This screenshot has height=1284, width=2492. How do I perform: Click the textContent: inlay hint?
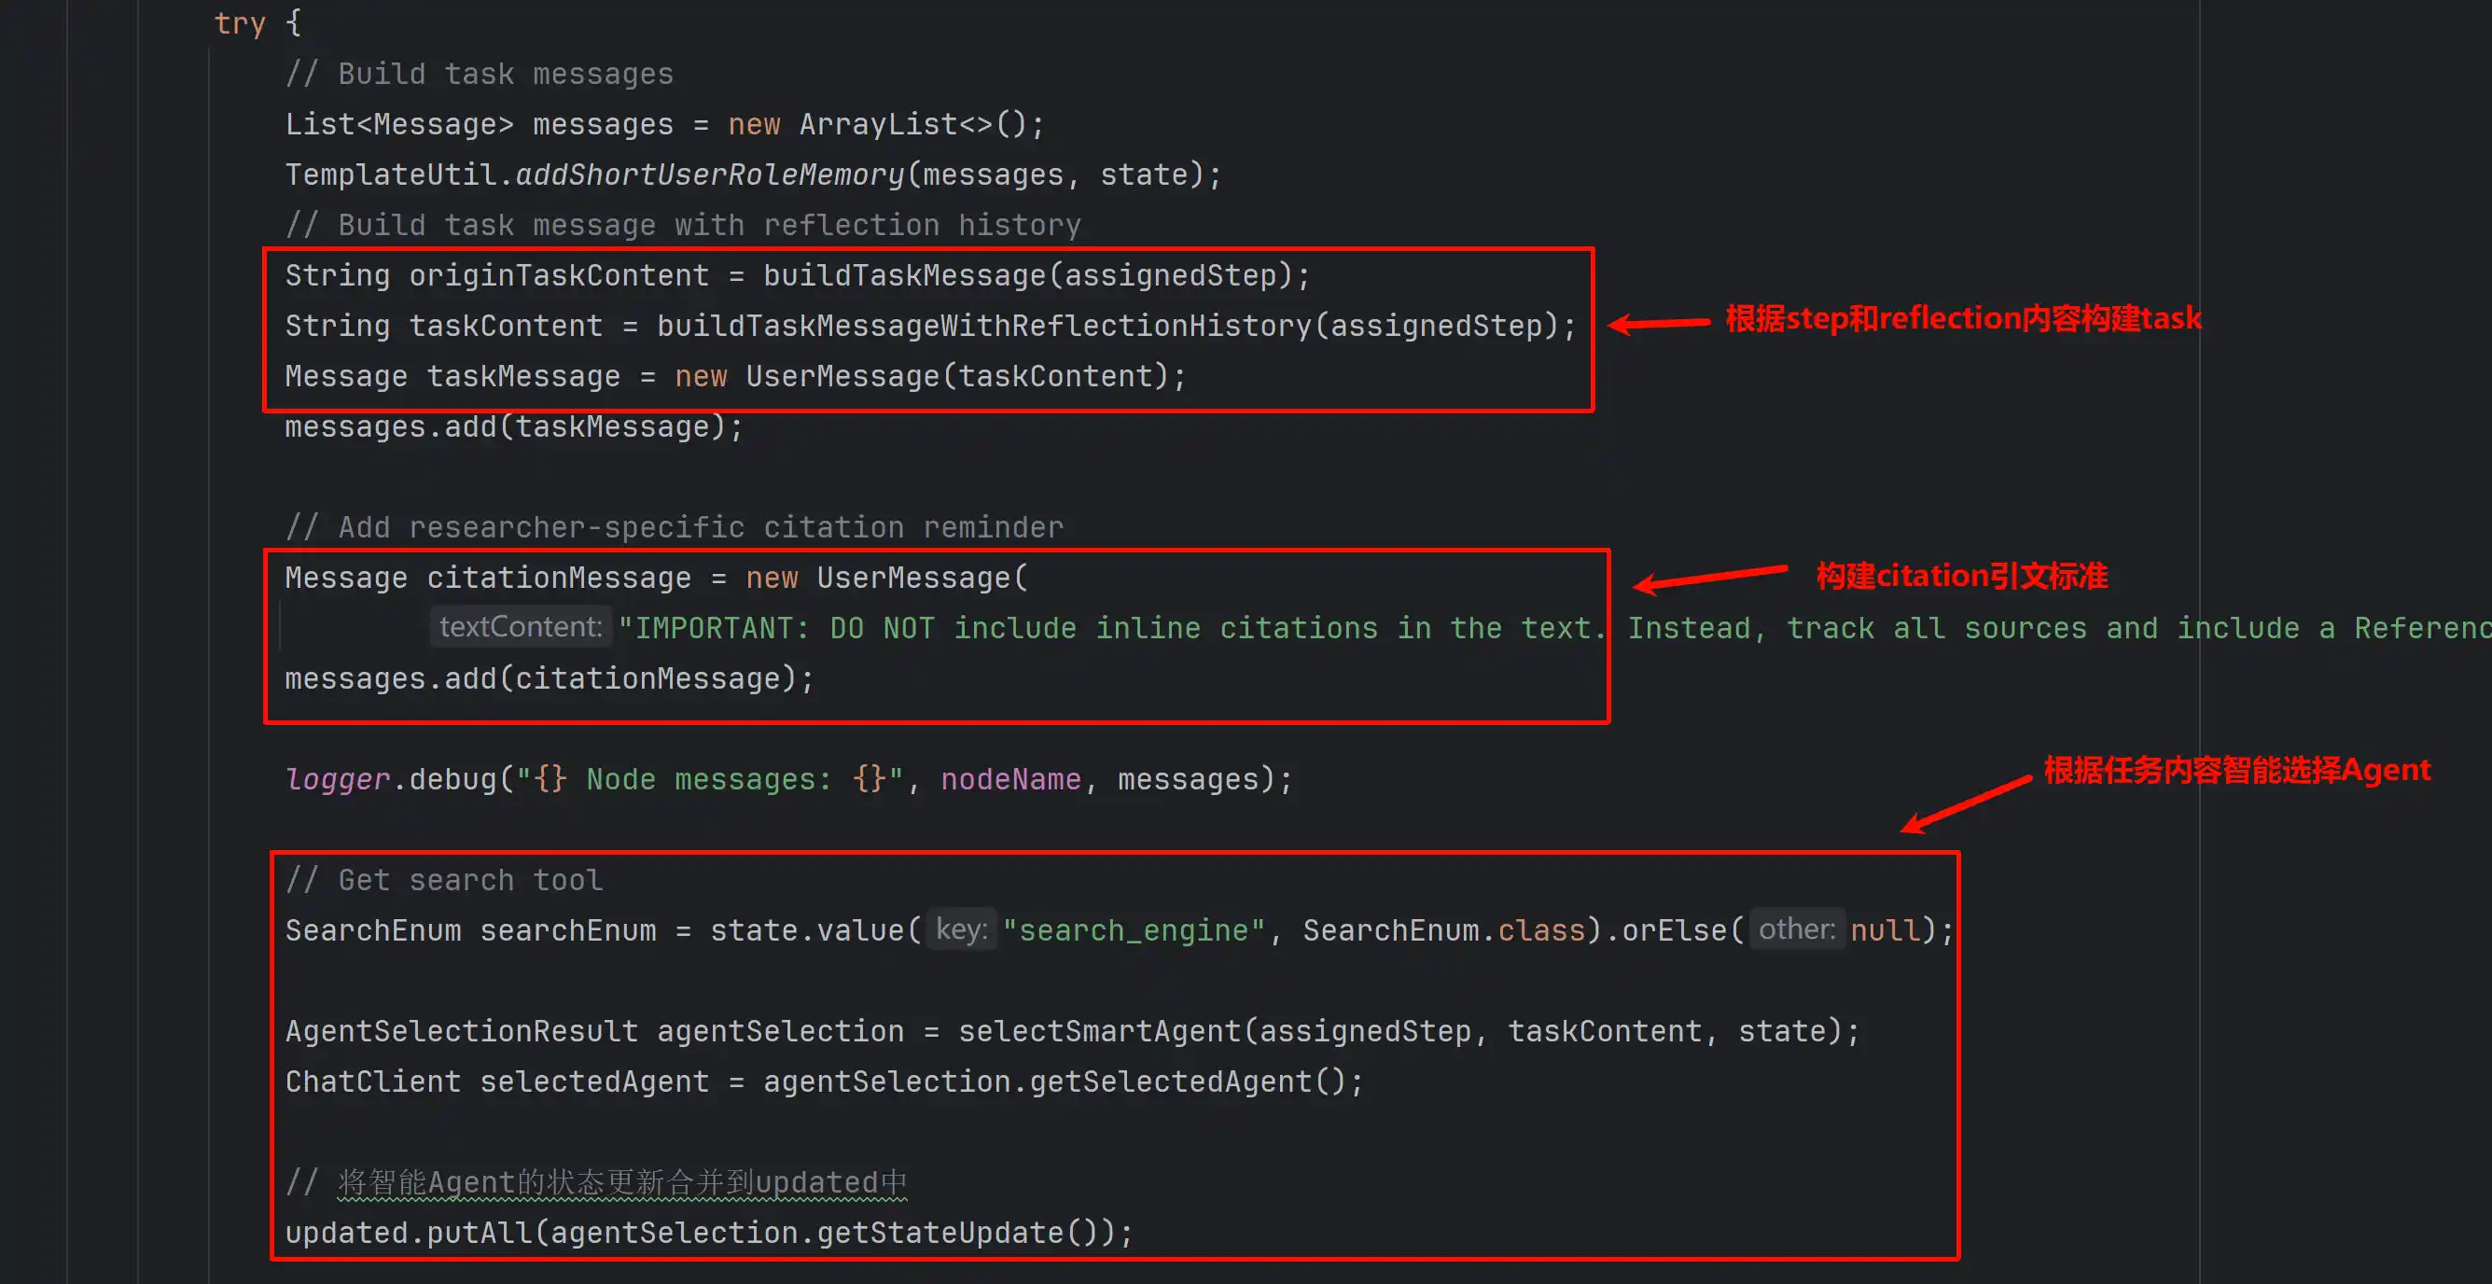click(x=521, y=627)
